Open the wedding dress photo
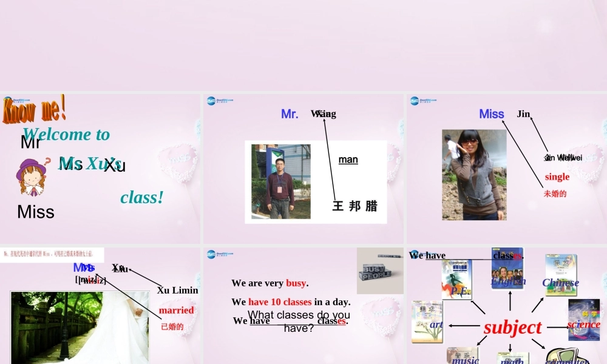This screenshot has width=607, height=364. 80,328
